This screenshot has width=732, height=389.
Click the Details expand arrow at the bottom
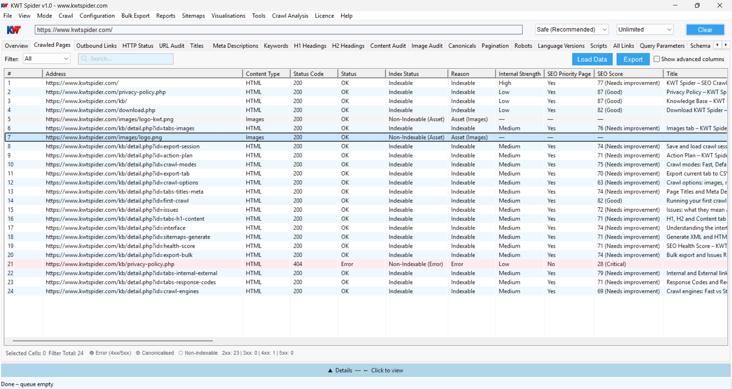coord(330,370)
